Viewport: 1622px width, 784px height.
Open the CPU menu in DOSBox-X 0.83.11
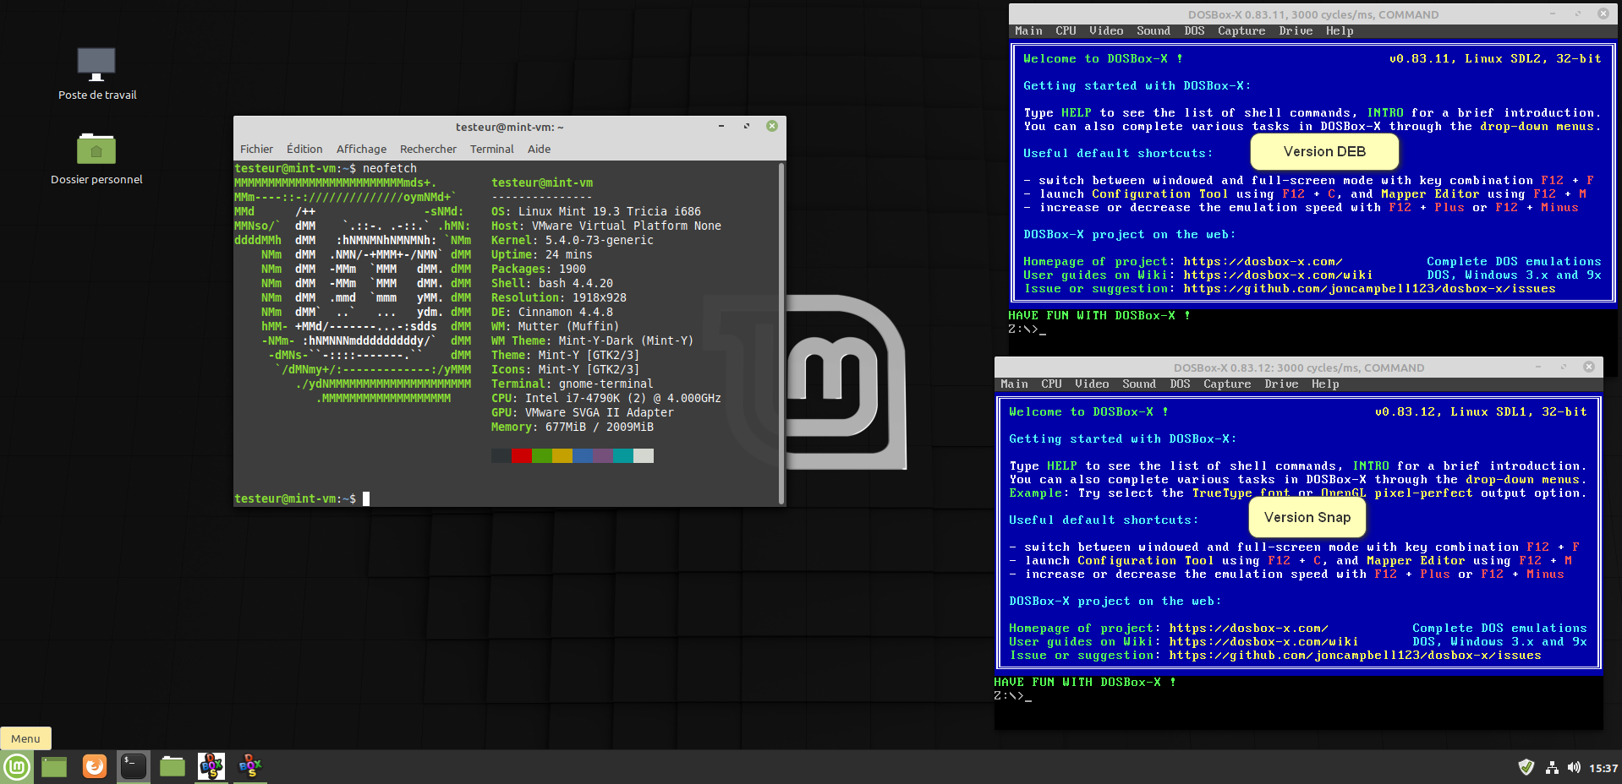click(x=1066, y=31)
